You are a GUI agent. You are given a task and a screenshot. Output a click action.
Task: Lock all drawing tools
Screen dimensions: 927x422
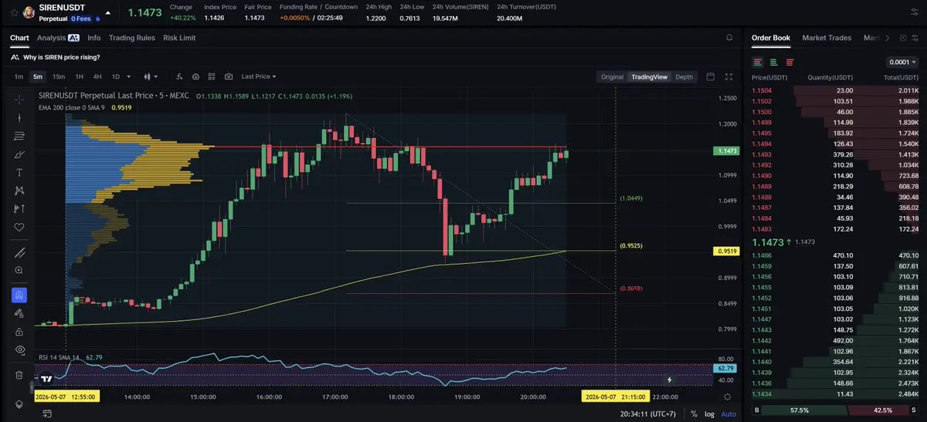[x=19, y=332]
